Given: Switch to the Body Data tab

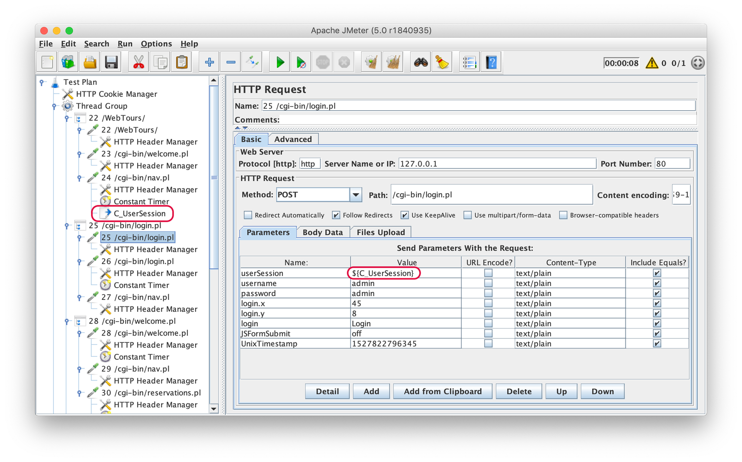Looking at the screenshot, I should point(322,232).
